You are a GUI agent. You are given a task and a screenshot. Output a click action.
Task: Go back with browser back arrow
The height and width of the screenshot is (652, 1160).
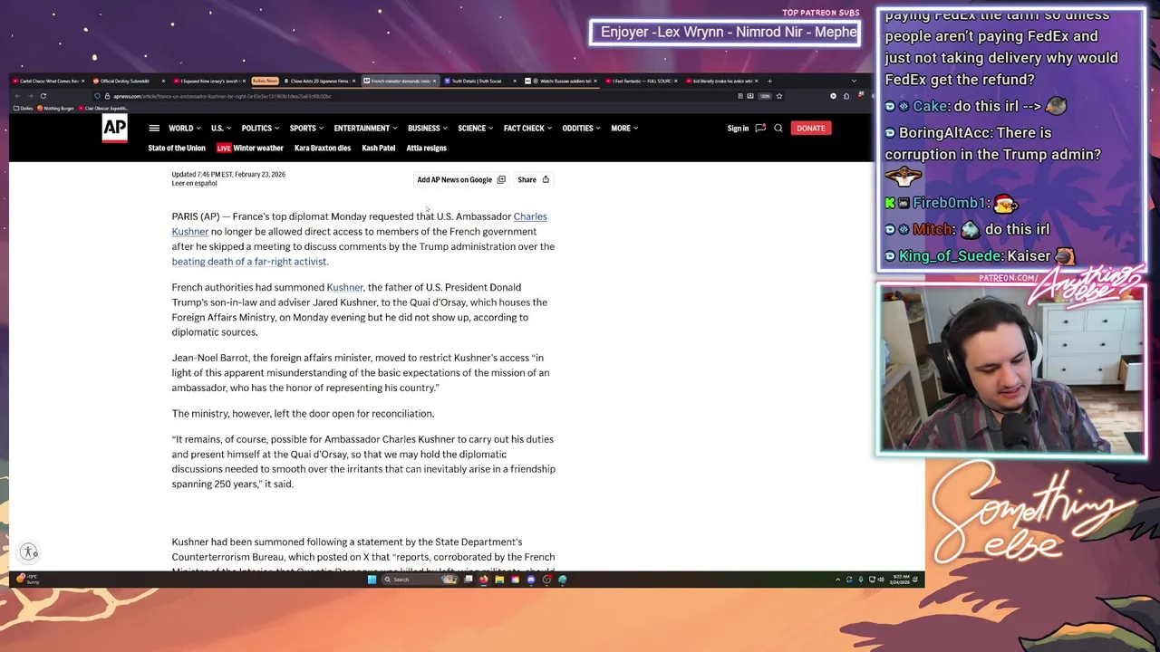click(16, 96)
